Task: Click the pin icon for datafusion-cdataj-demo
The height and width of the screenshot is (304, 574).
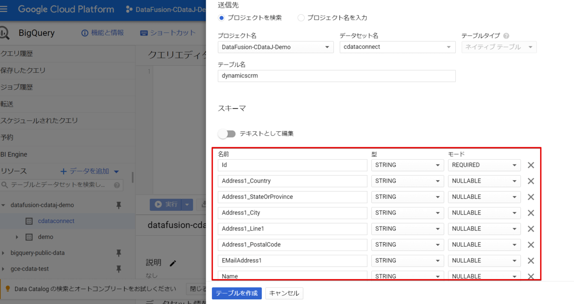Action: [x=119, y=205]
